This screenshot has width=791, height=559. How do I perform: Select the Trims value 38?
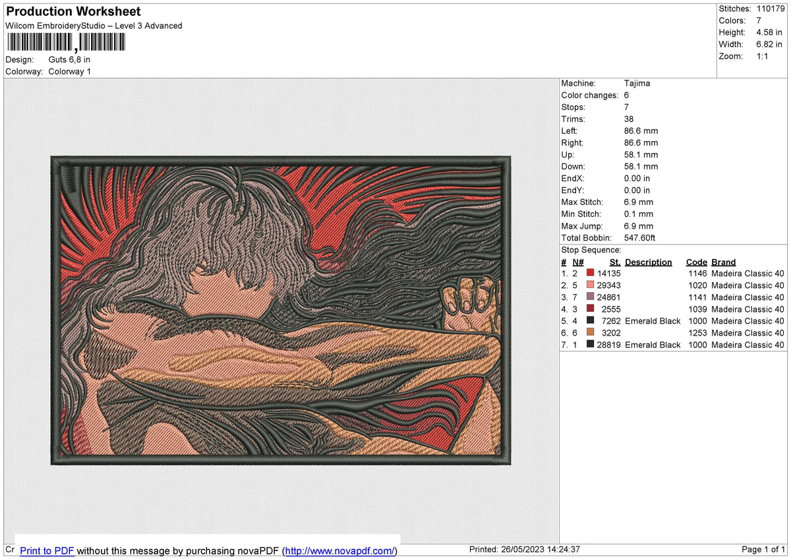(629, 119)
